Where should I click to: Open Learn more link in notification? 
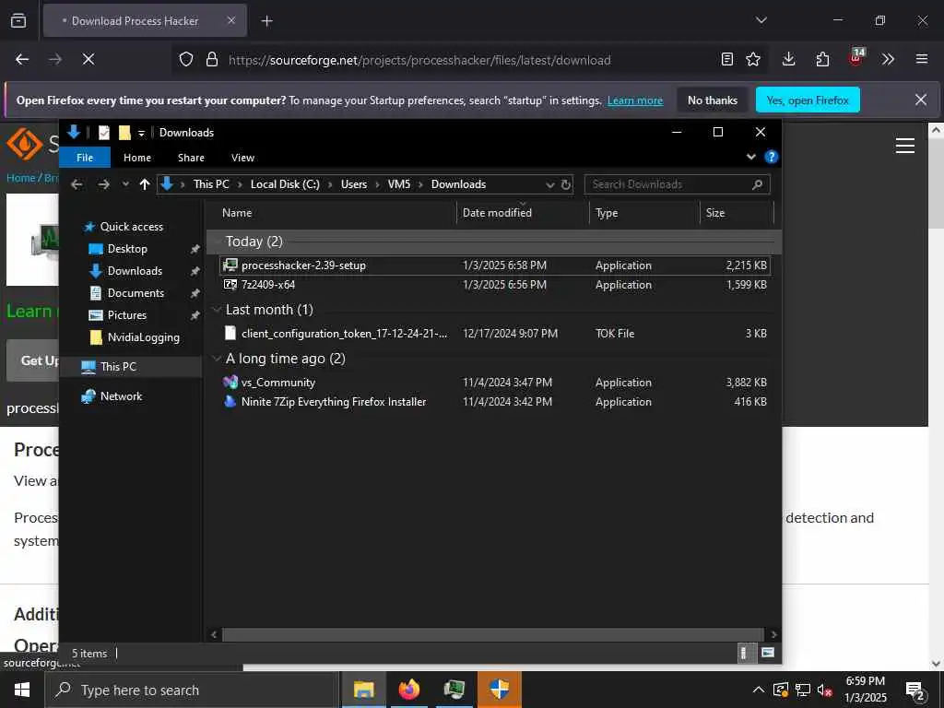[634, 100]
